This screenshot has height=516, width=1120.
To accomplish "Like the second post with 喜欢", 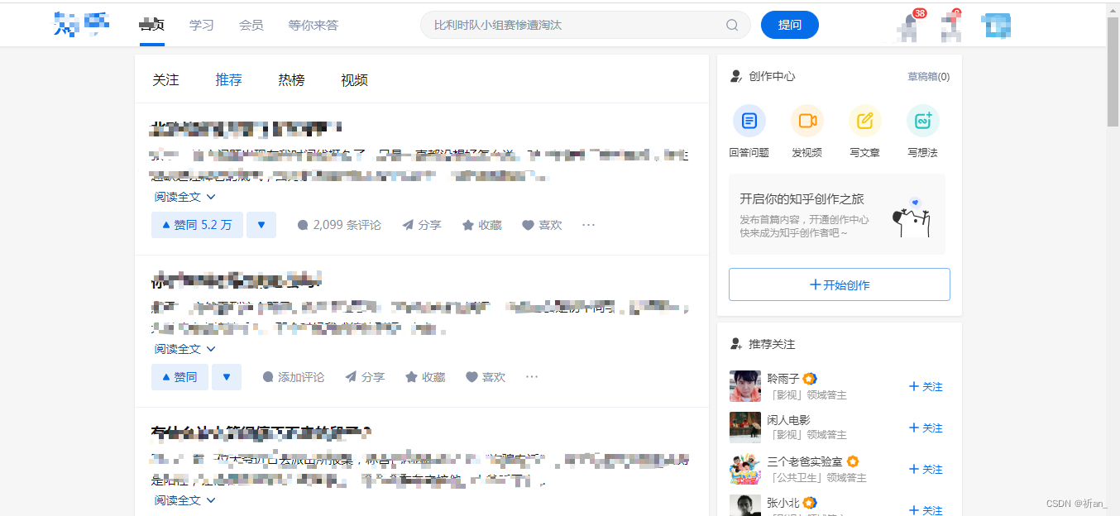I will [486, 377].
